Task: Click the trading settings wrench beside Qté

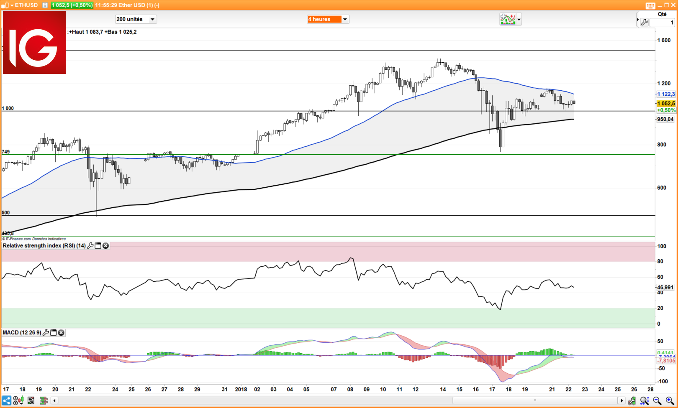Action: coord(645,22)
